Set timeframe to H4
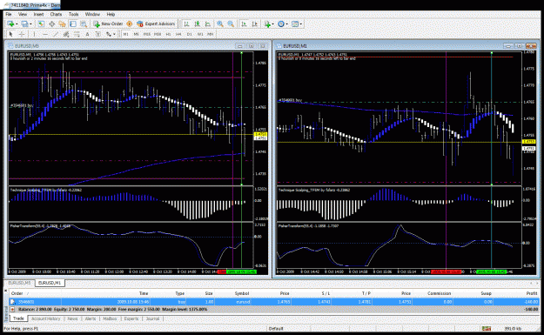The width and height of the screenshot is (544, 335). click(178, 34)
